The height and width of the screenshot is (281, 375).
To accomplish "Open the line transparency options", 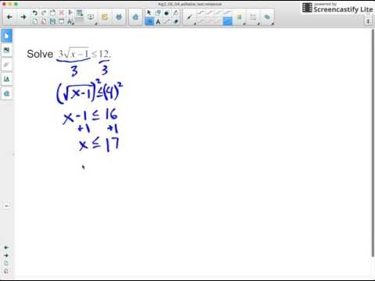I will [267, 17].
